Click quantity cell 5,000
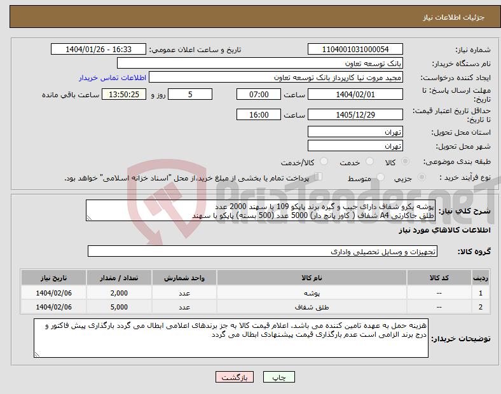 click(x=119, y=307)
